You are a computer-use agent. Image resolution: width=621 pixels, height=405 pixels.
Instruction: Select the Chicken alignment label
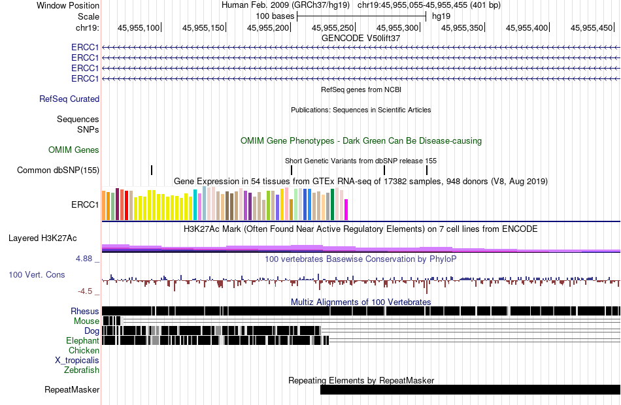coord(84,350)
